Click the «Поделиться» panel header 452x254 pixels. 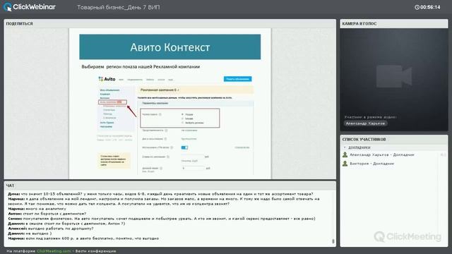[x=169, y=23]
